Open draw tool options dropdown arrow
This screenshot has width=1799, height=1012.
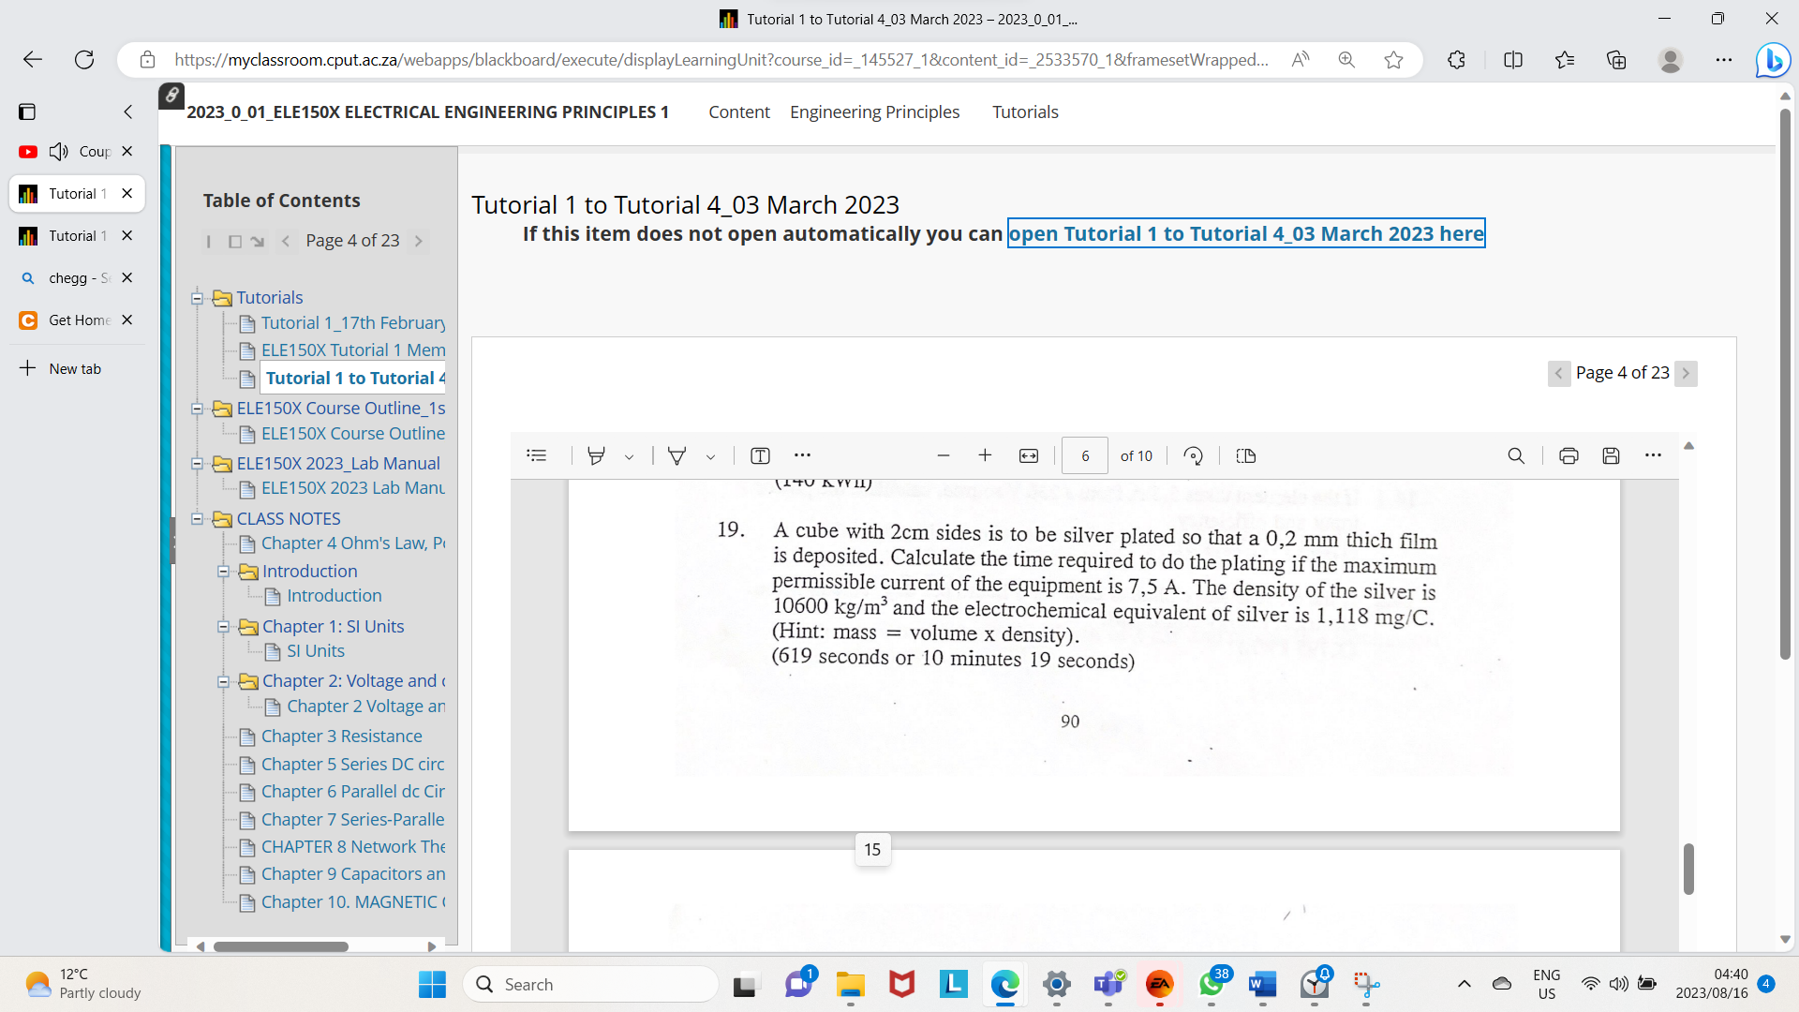[x=711, y=457]
